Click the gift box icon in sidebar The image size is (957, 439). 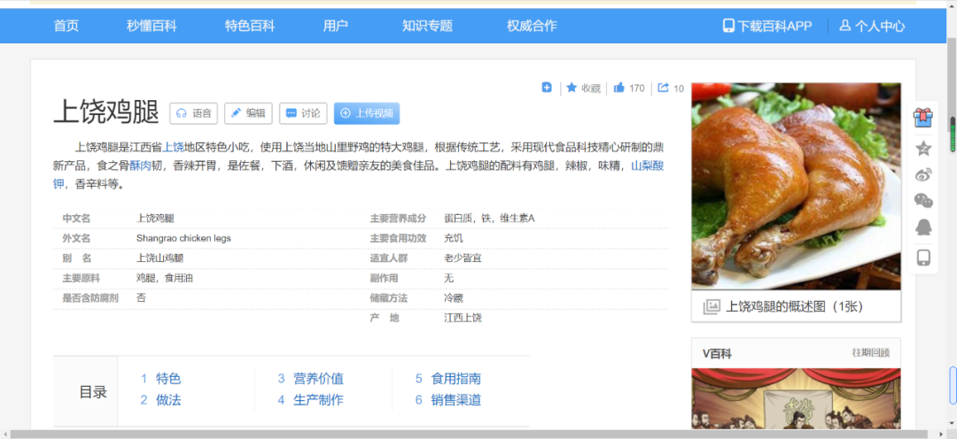tap(923, 118)
